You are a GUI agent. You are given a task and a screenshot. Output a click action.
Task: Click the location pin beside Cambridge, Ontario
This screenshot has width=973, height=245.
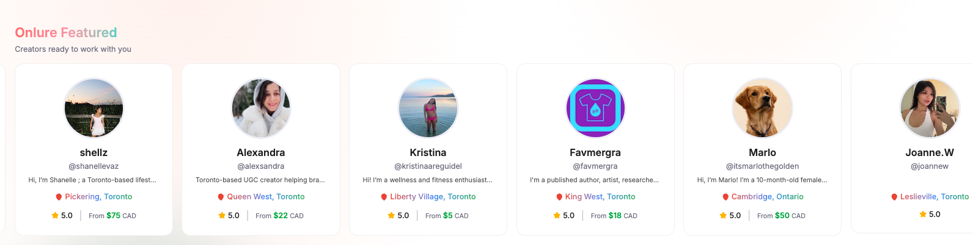[x=725, y=197]
